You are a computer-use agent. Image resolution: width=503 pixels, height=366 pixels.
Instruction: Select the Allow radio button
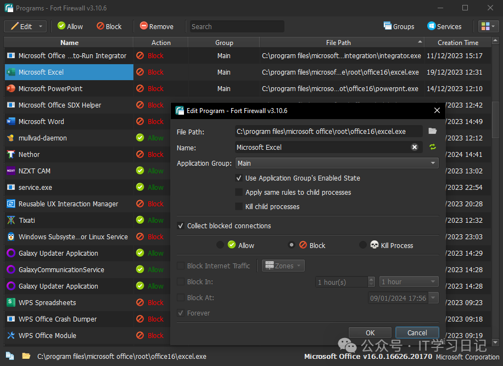220,245
